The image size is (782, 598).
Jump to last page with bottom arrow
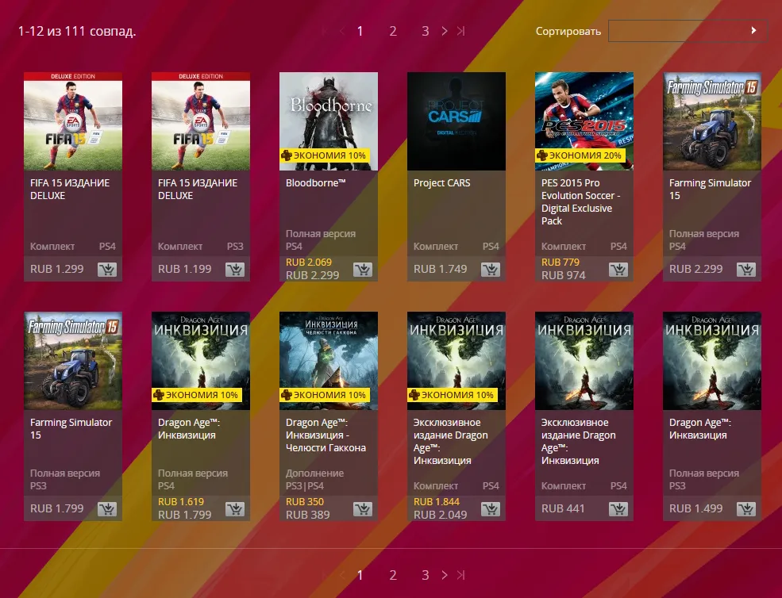click(460, 575)
